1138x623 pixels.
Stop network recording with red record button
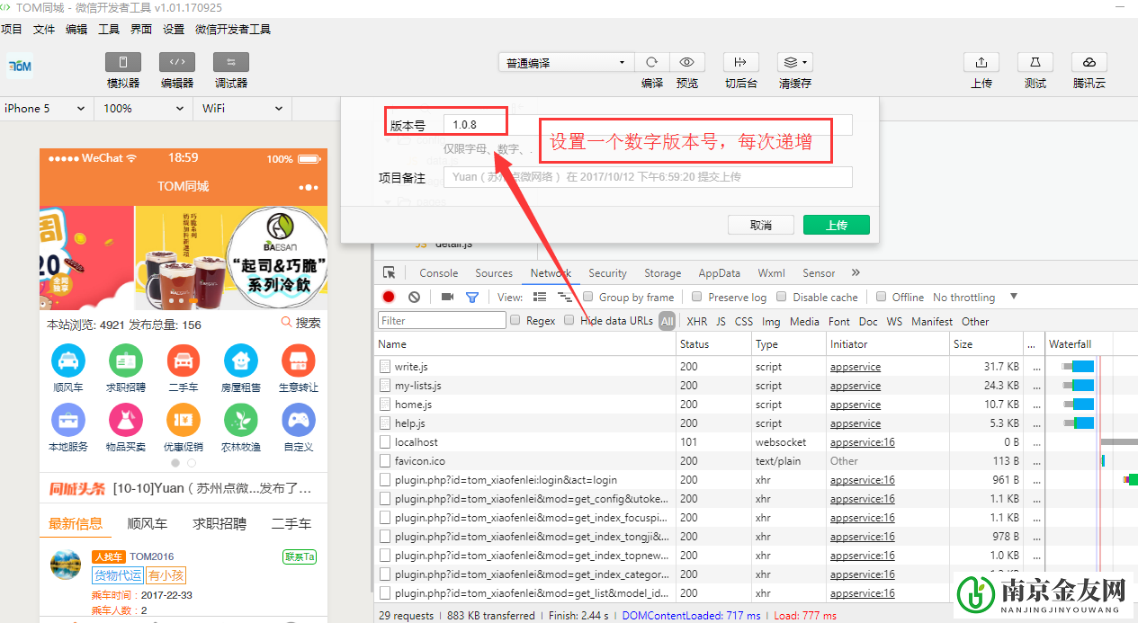point(388,297)
